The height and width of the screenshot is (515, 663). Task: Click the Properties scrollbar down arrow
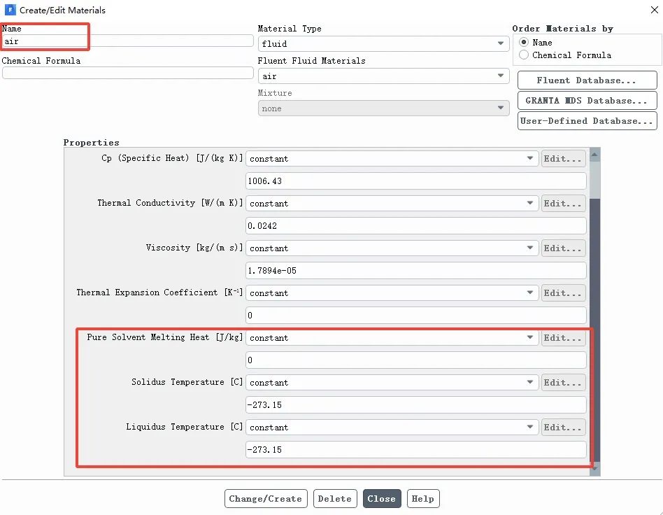click(x=594, y=469)
